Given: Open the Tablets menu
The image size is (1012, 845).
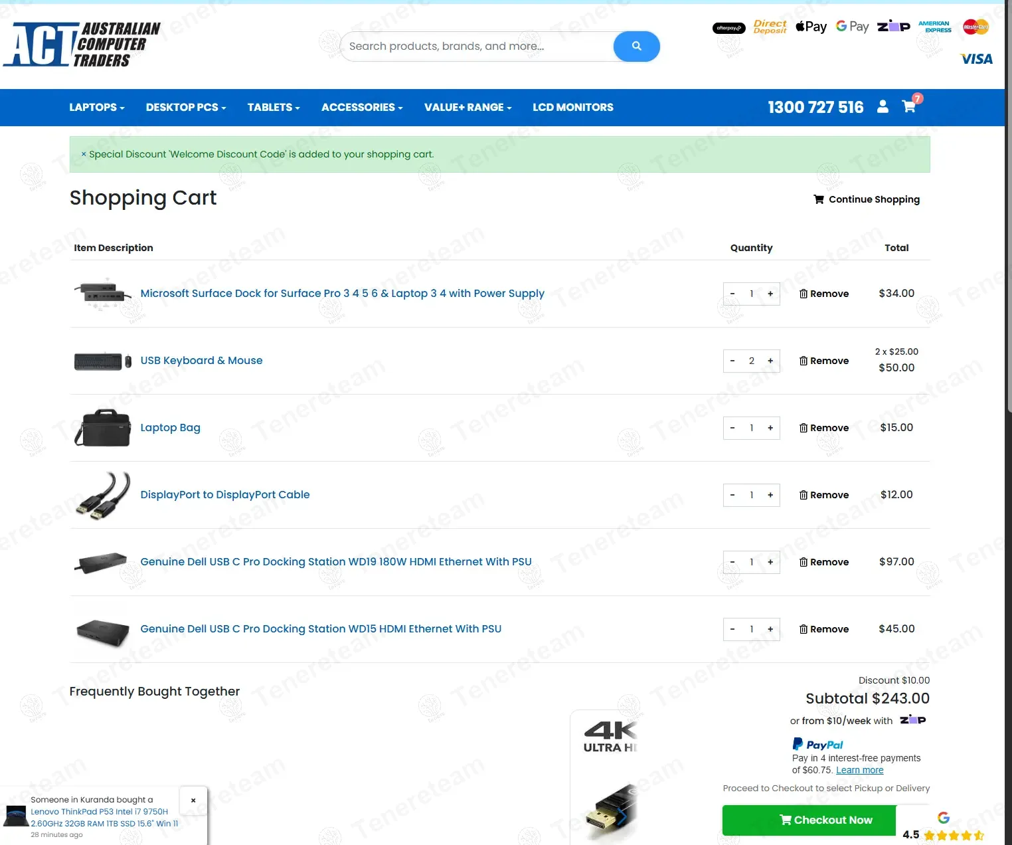Looking at the screenshot, I should pos(274,107).
